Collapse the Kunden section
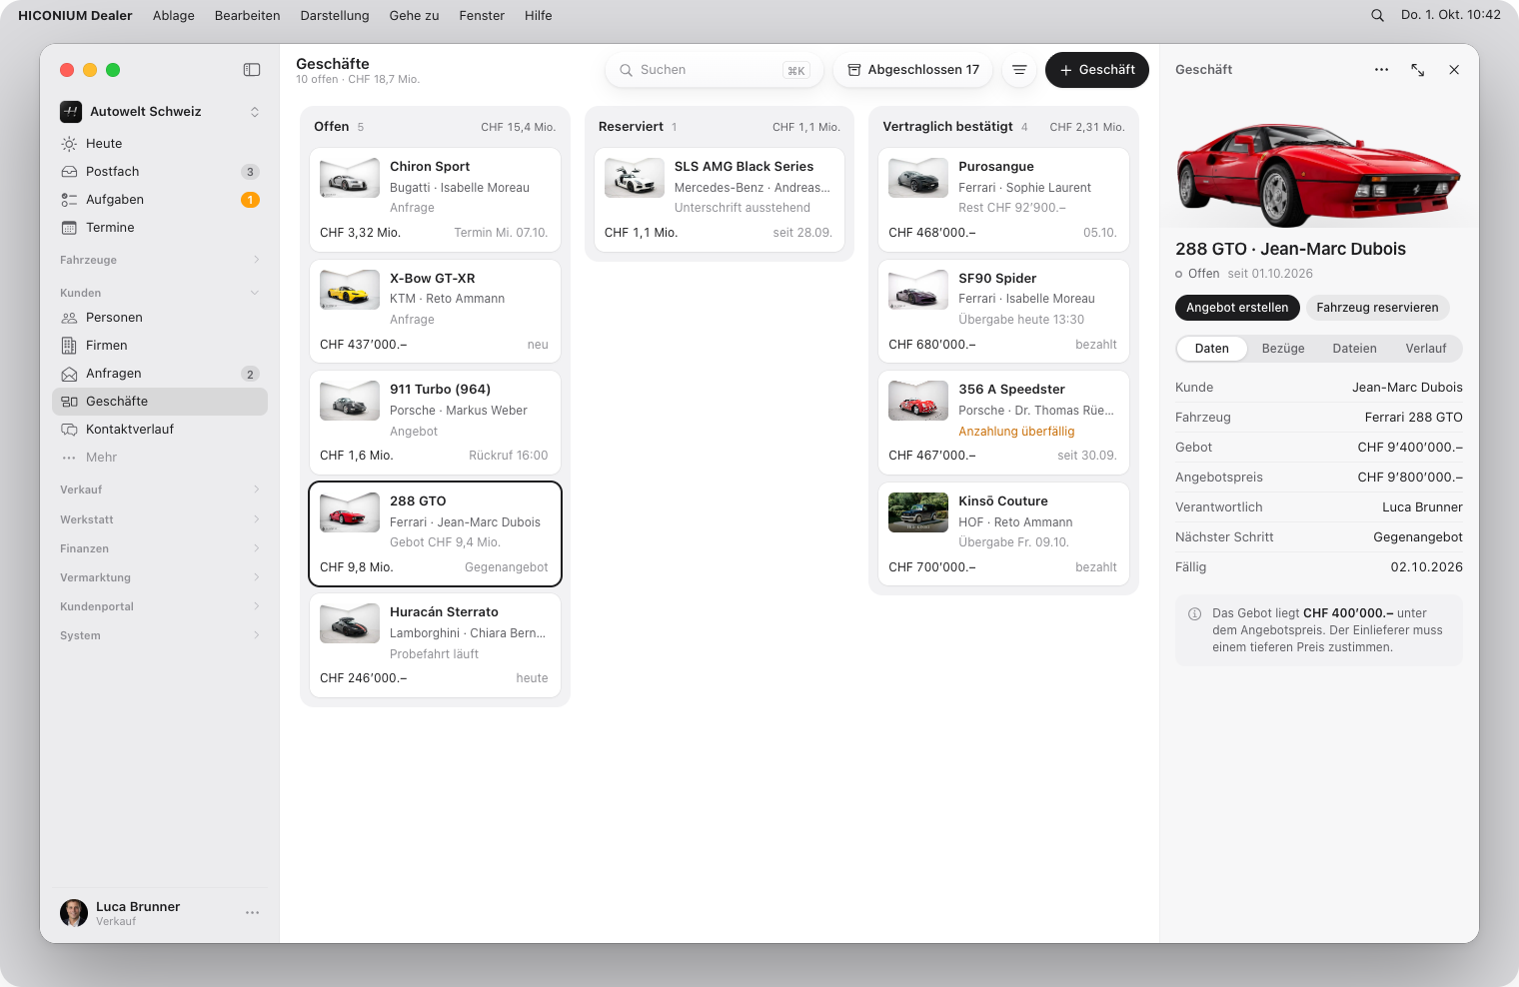The height and width of the screenshot is (987, 1519). coord(160,293)
